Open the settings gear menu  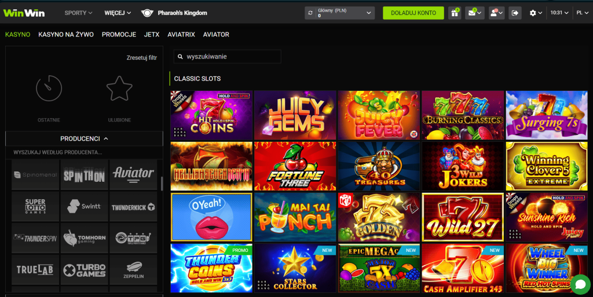tap(536, 13)
